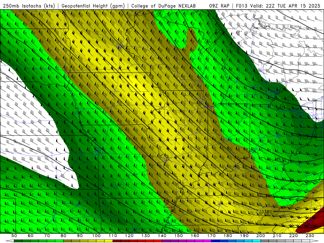
Task: Click the 90 value on the legend scale
Action: tap(80, 236)
